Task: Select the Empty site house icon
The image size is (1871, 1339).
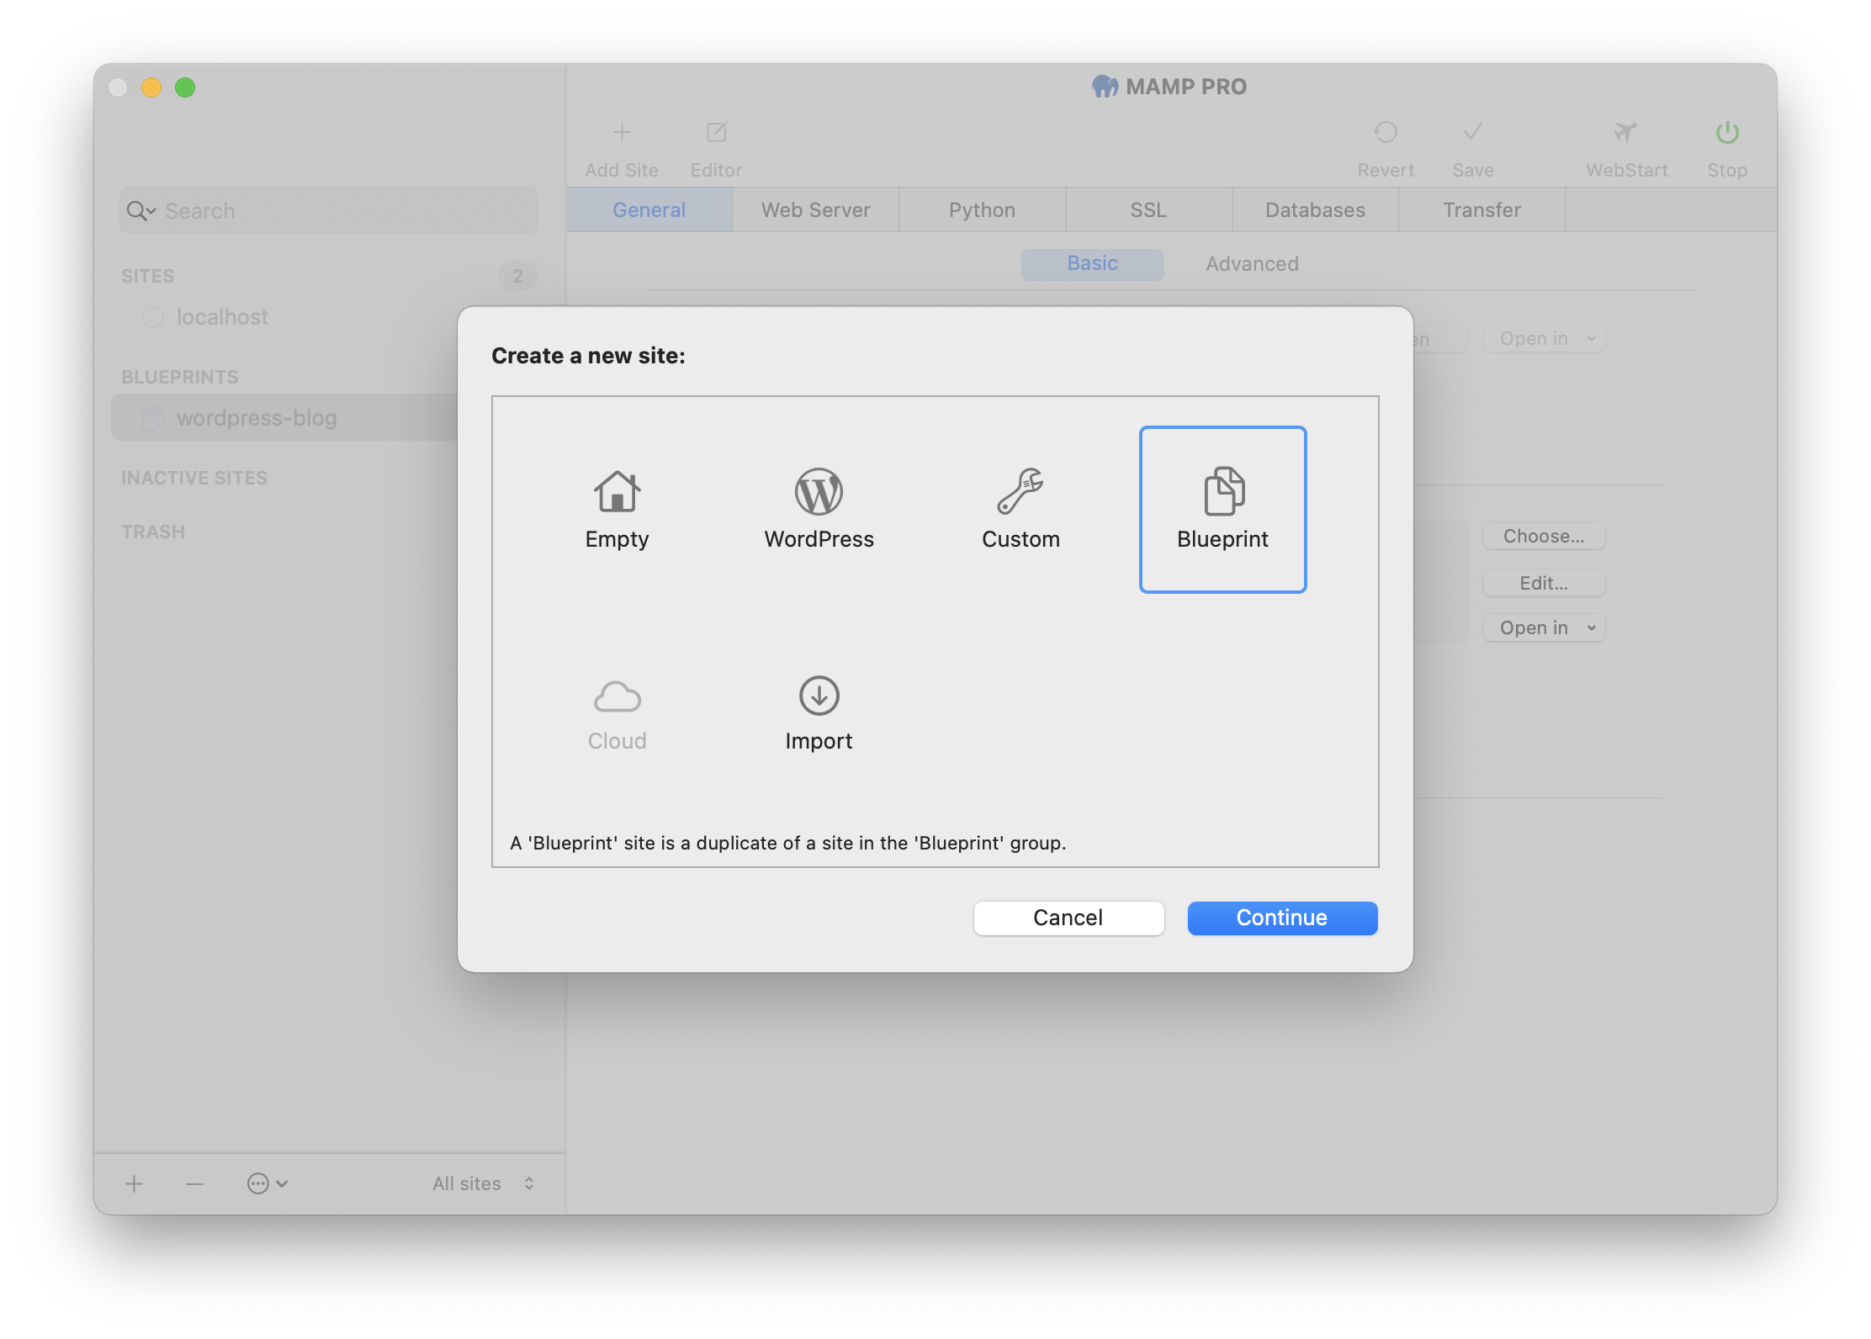Action: 617,491
